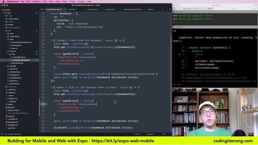Expand the storage folder
Image resolution: width=258 pixels, height=145 pixels.
pos(6,66)
